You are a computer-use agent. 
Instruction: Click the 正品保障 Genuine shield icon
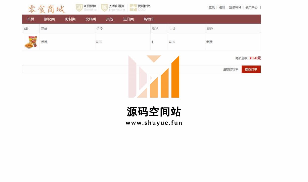coord(79,8)
